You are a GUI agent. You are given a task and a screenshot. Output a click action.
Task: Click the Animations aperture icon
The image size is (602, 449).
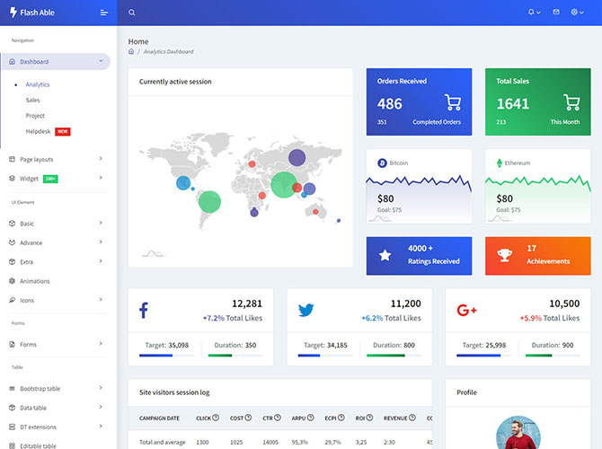pos(12,280)
